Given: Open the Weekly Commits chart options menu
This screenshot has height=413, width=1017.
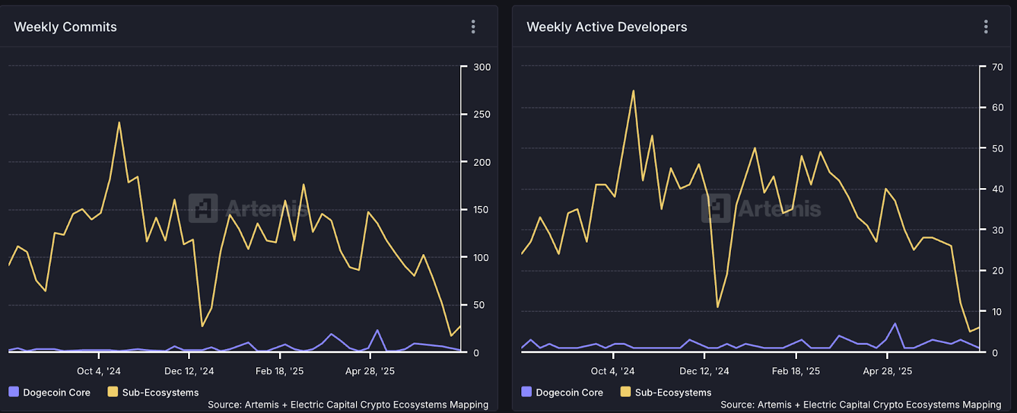Looking at the screenshot, I should pos(473,27).
